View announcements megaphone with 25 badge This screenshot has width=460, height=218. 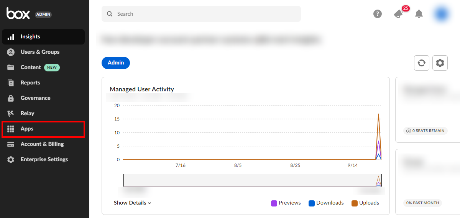(x=399, y=14)
